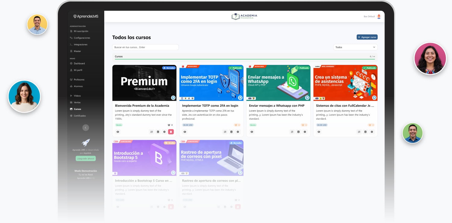Click the green Cursos progress bar

pos(245,59)
